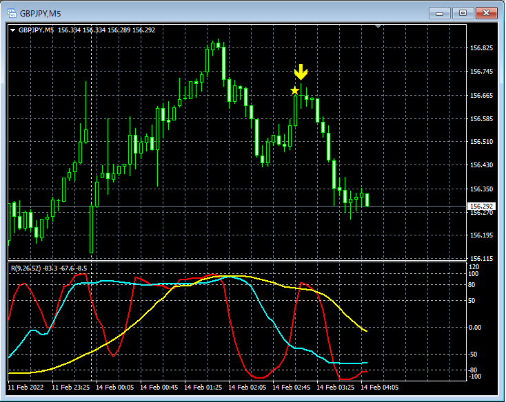The image size is (506, 402).
Task: Click the 156.585 price scale label
Action: (x=481, y=118)
